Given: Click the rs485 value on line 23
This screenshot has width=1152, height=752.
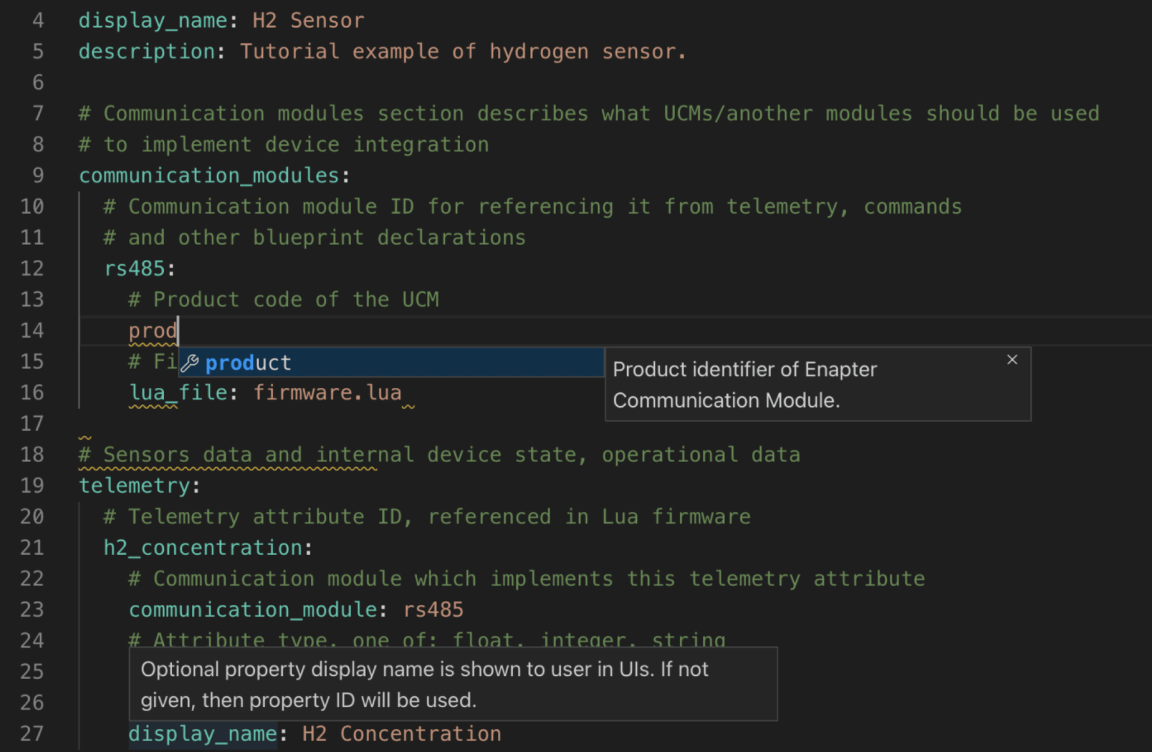Looking at the screenshot, I should [433, 609].
